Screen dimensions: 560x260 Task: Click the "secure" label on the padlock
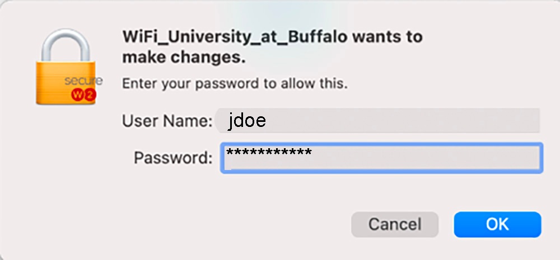click(83, 81)
